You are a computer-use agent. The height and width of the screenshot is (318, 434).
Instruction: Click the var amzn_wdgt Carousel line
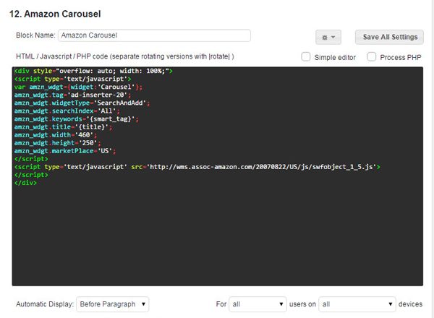click(x=78, y=87)
